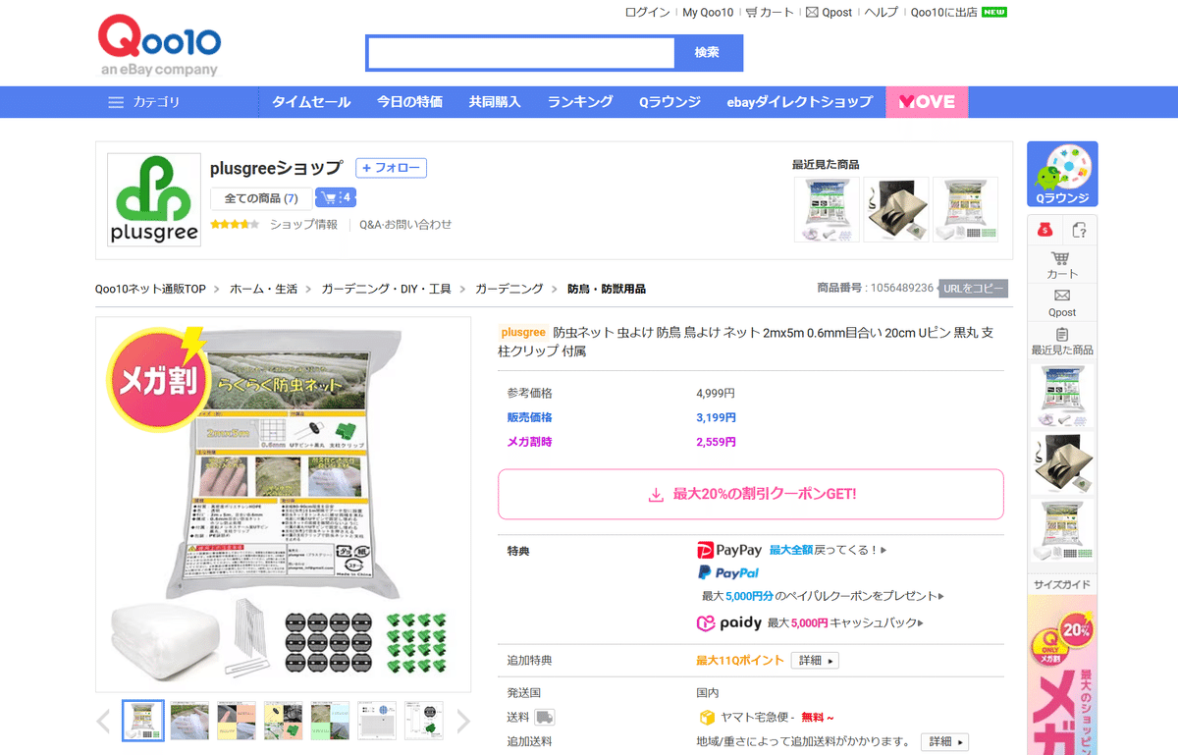This screenshot has height=755, width=1178.
Task: Click previous arrow in image gallery
Action: pyautogui.click(x=104, y=722)
